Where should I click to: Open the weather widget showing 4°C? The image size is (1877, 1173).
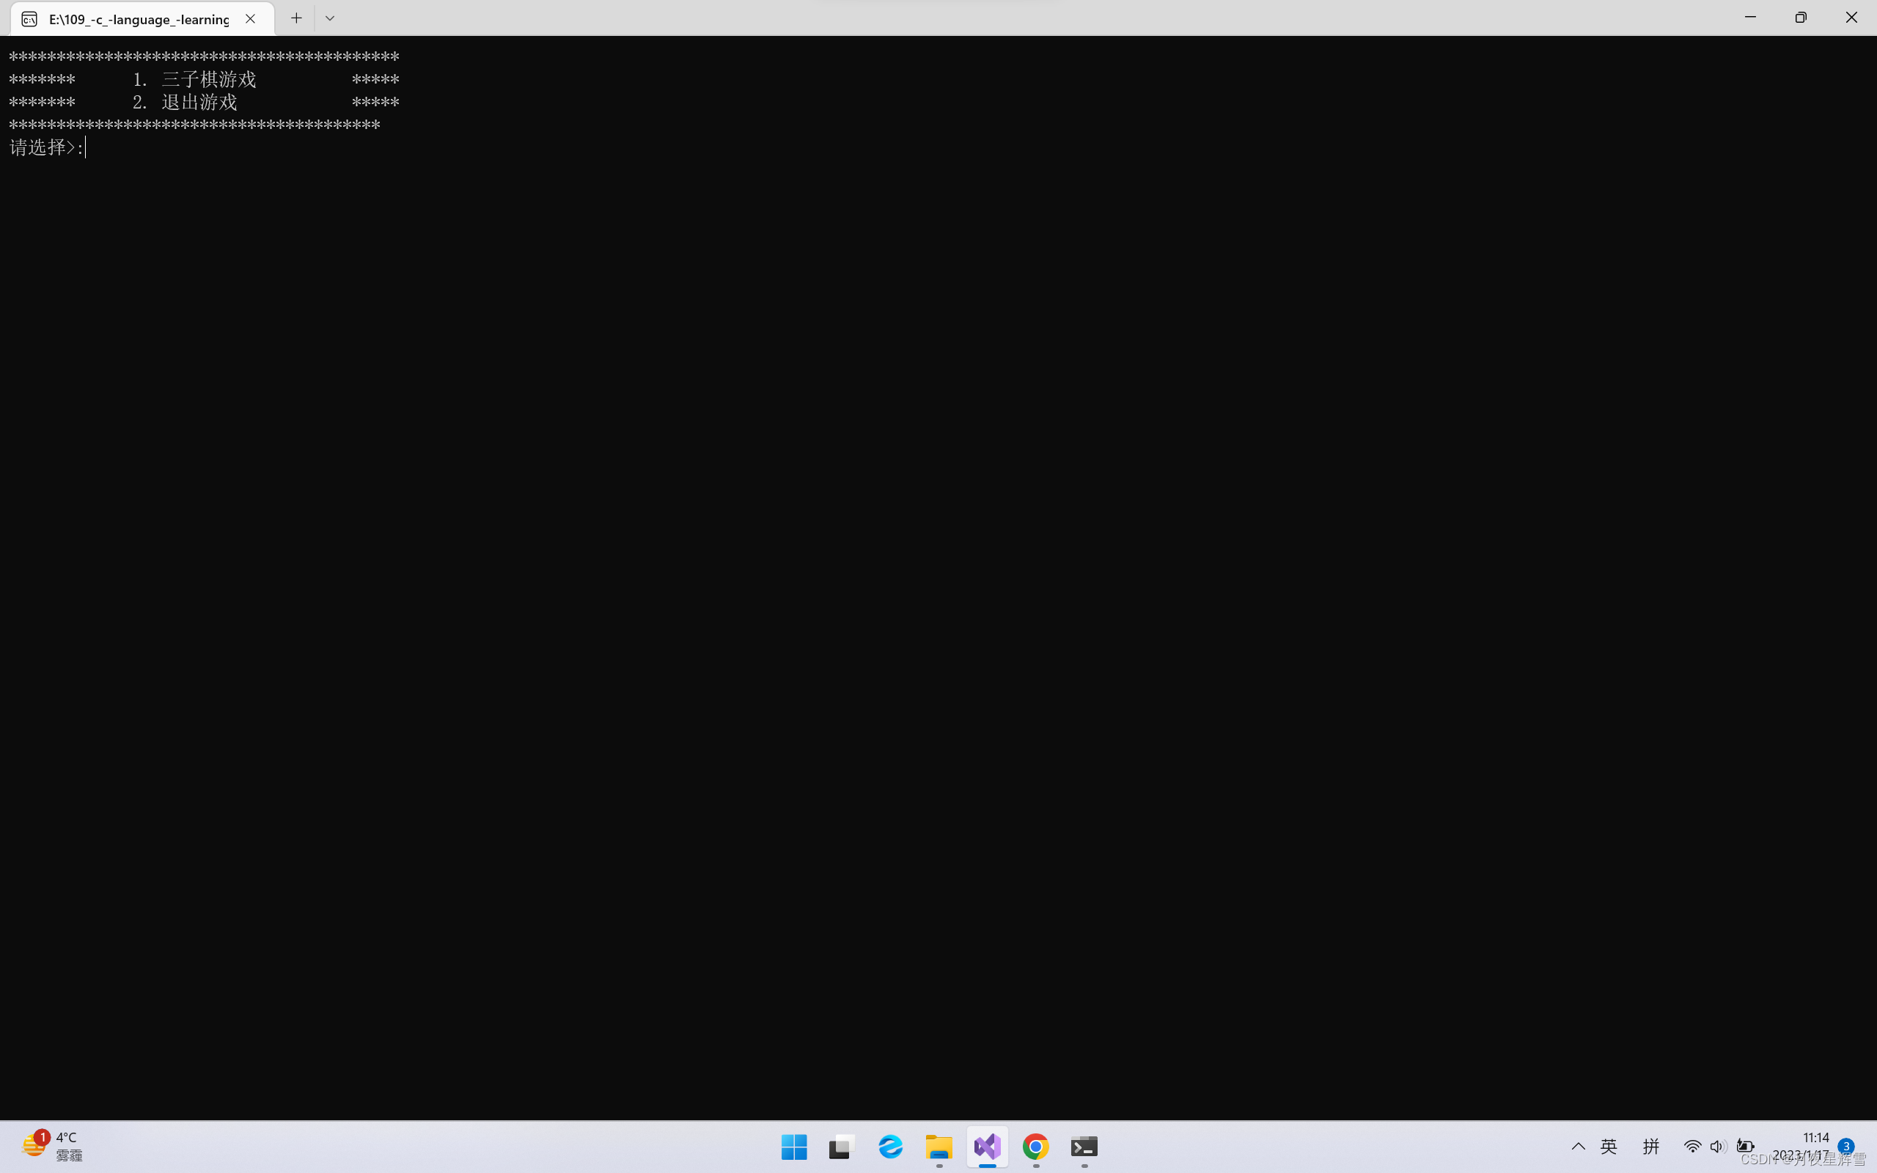53,1146
